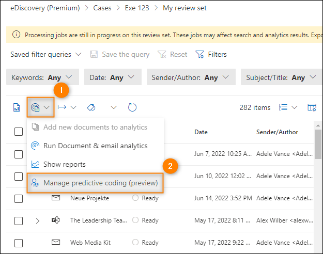This screenshot has height=254, width=323.
Task: Click the email icon on Web Media Kit row
Action: [x=56, y=242]
